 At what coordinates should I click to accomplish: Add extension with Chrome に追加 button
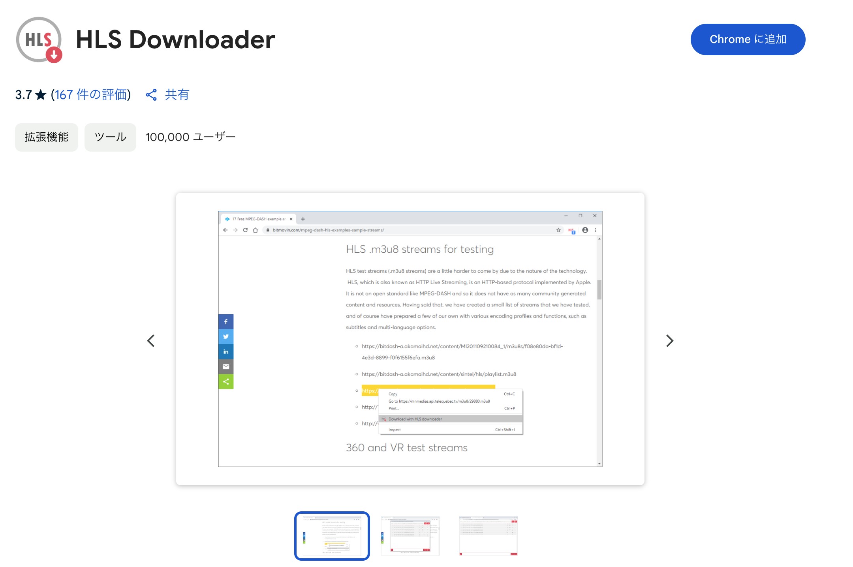(748, 39)
